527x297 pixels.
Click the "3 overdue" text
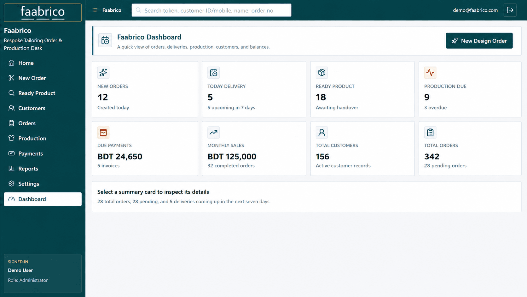(435, 108)
